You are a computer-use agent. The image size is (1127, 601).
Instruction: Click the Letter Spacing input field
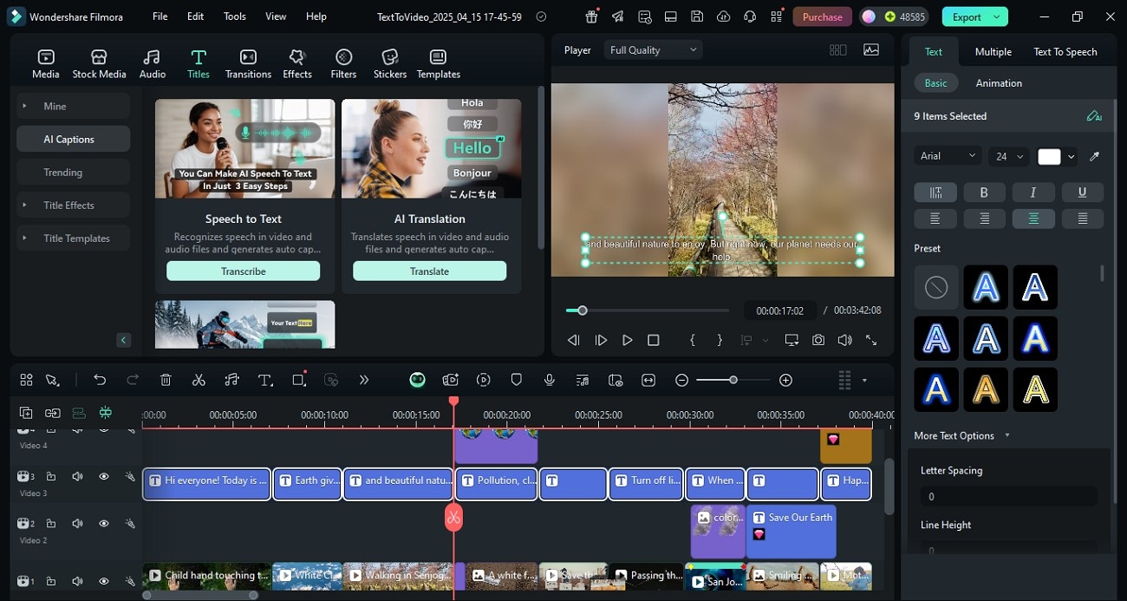[1008, 496]
